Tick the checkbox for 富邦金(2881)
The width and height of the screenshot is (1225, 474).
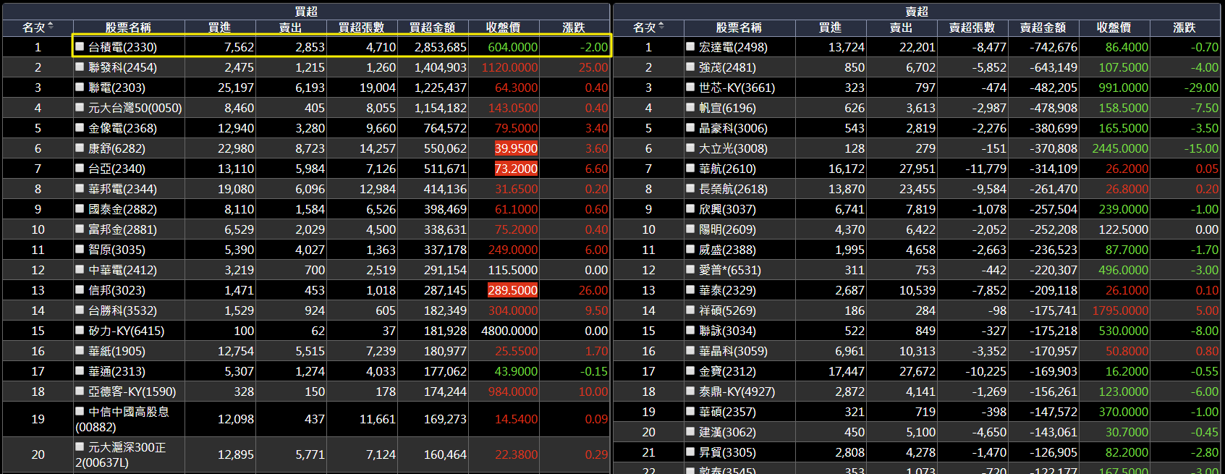pyautogui.click(x=80, y=229)
